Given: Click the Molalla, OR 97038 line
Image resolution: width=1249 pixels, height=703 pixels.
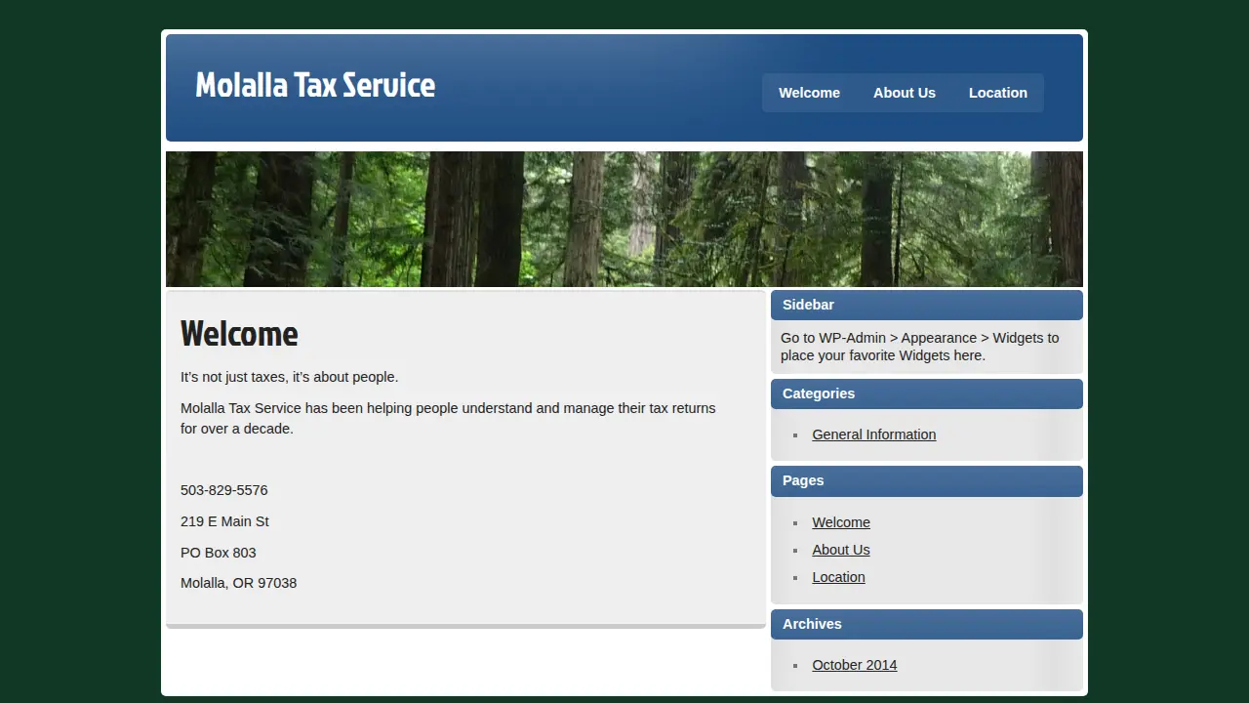Looking at the screenshot, I should [239, 583].
